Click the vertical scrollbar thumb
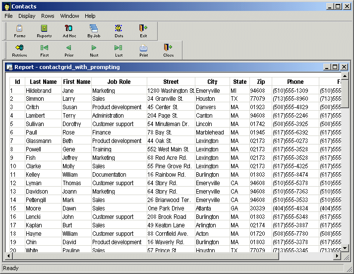Image resolution: width=354 pixels, height=274 pixels. (x=345, y=94)
